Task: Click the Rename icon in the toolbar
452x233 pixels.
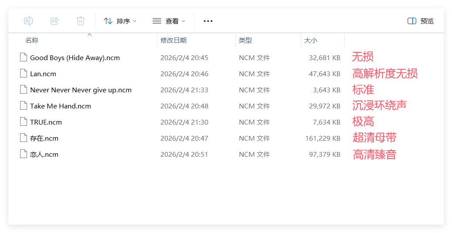Action: click(28, 21)
